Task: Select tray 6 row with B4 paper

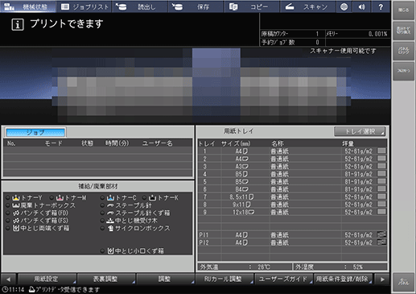Action: (292, 189)
